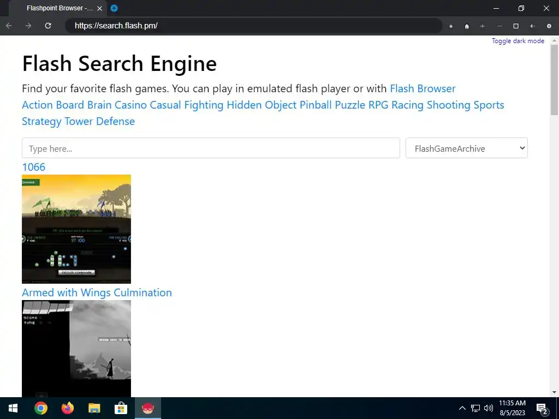
Task: Launch Google Chrome from the taskbar
Action: click(40, 408)
